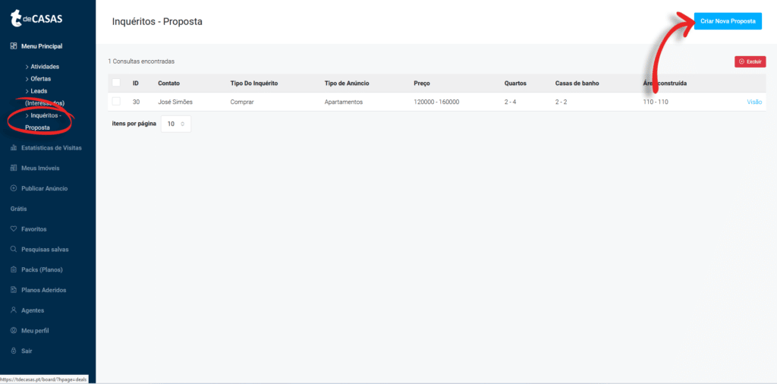Screen dimensions: 777x384
Task: Click the Publicar Anúncio plus icon
Action: (14, 188)
